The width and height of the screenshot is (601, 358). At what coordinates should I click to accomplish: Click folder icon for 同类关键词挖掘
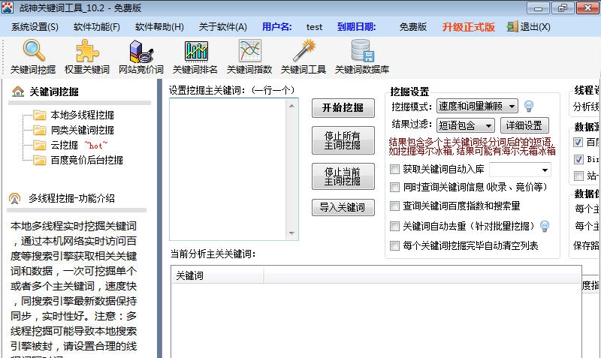point(40,130)
